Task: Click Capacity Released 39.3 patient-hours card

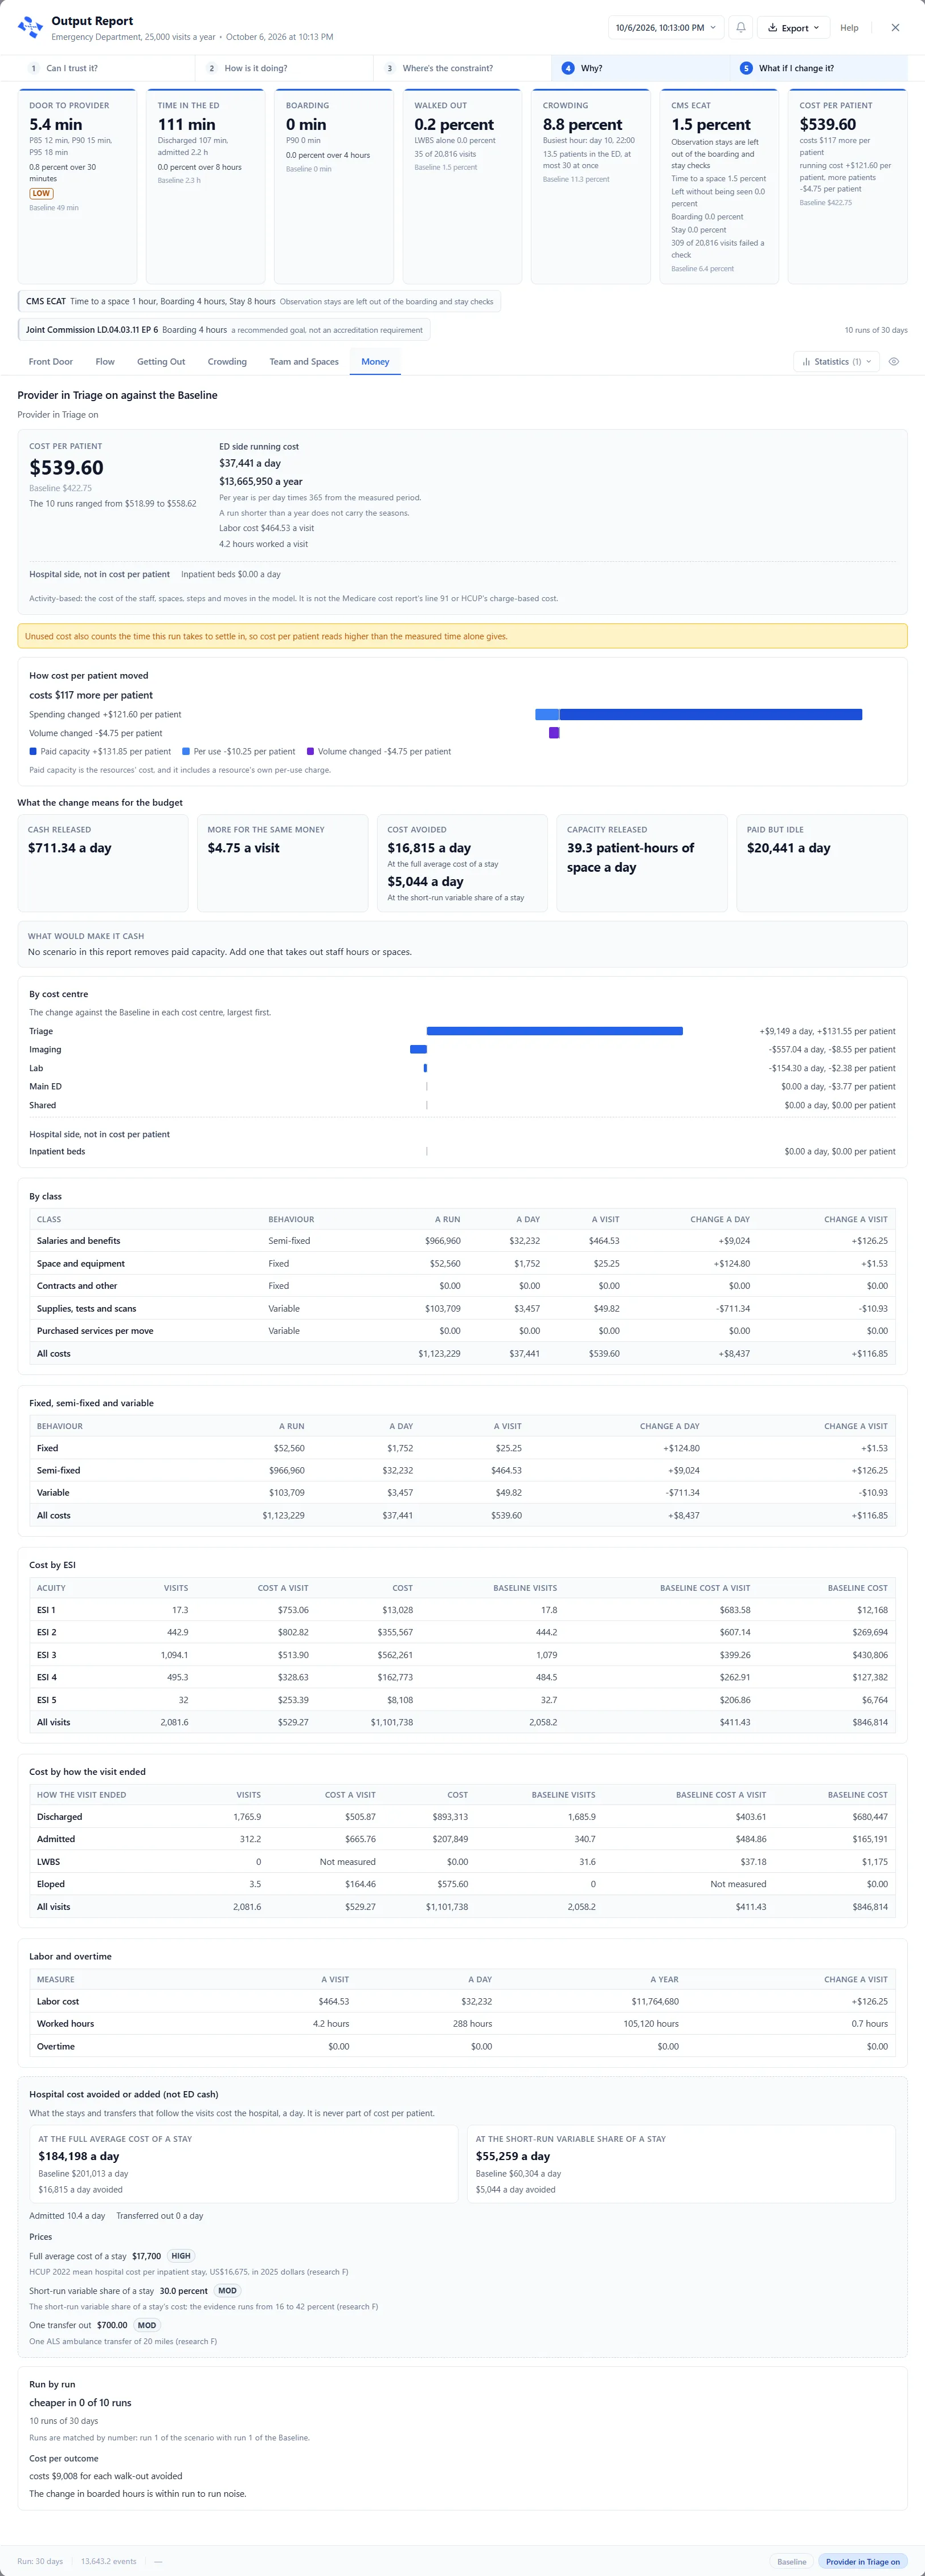Action: click(x=642, y=863)
